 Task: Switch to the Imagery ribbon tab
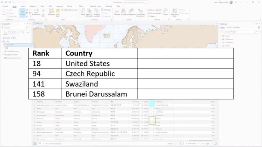(x=59, y=6)
